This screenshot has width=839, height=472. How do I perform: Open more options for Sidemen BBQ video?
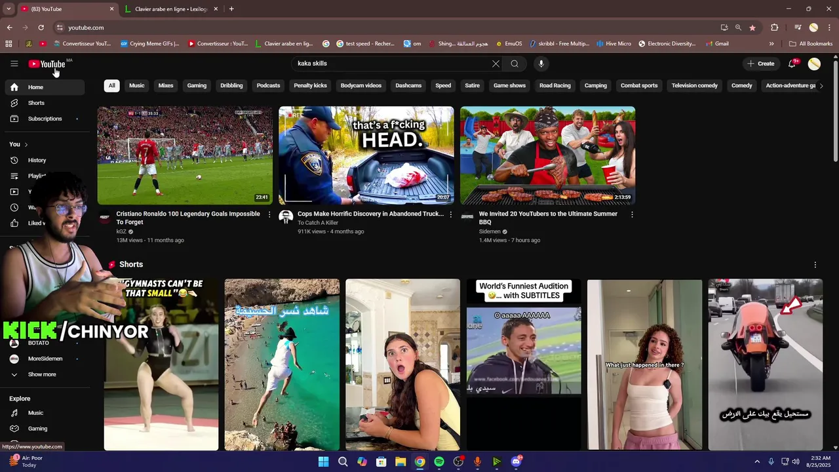tap(632, 214)
